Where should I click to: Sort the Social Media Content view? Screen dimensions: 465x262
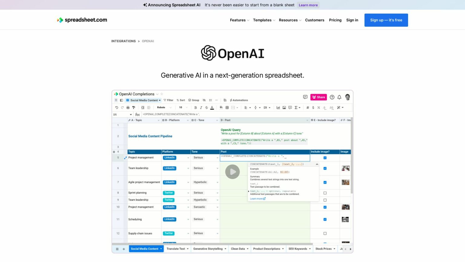[x=181, y=100]
